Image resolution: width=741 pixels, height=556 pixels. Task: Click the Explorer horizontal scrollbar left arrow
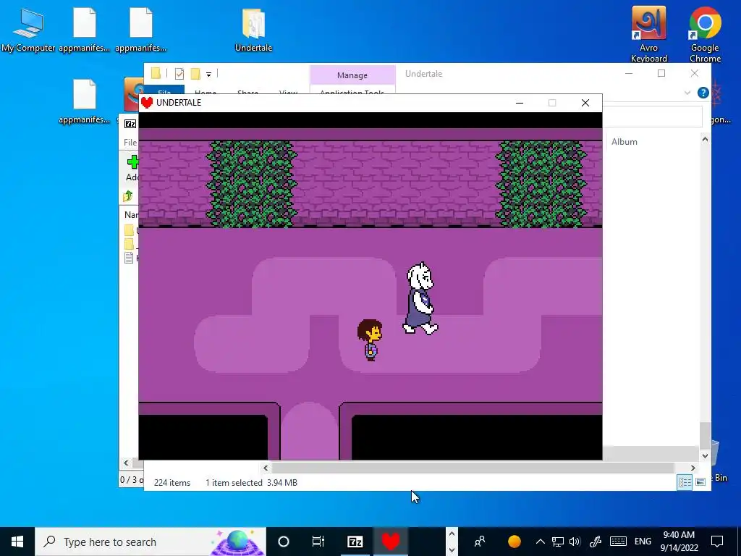266,468
